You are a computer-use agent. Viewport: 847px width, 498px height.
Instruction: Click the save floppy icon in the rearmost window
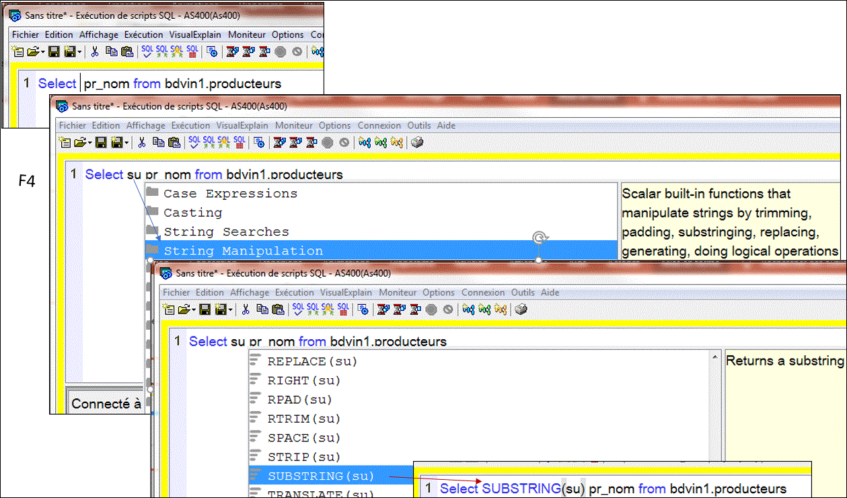(54, 52)
